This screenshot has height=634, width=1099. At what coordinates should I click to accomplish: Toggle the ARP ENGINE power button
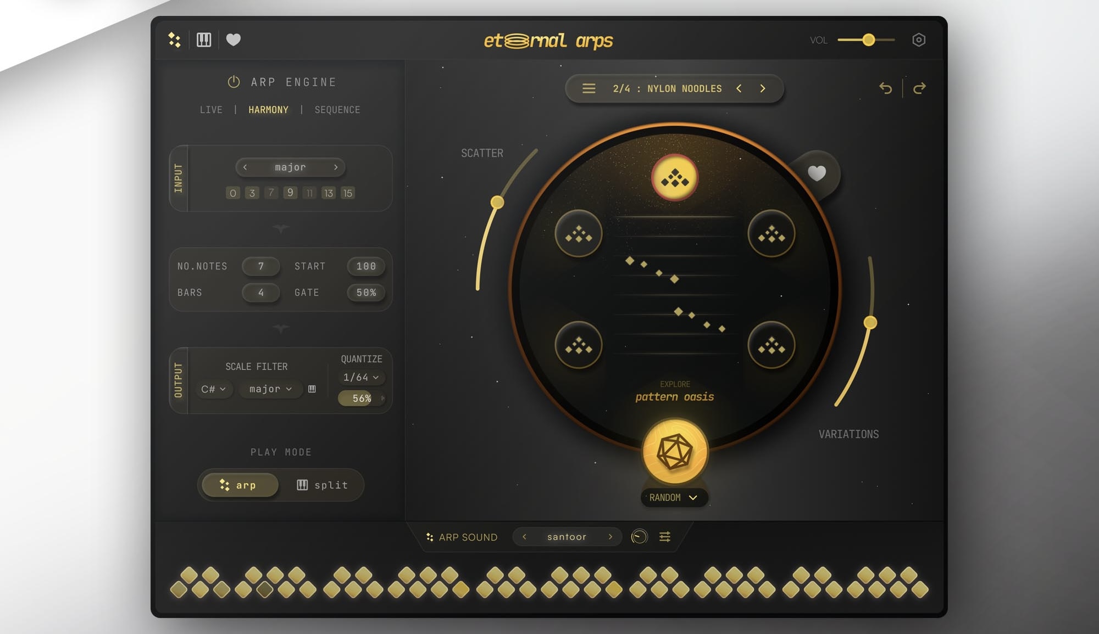234,82
